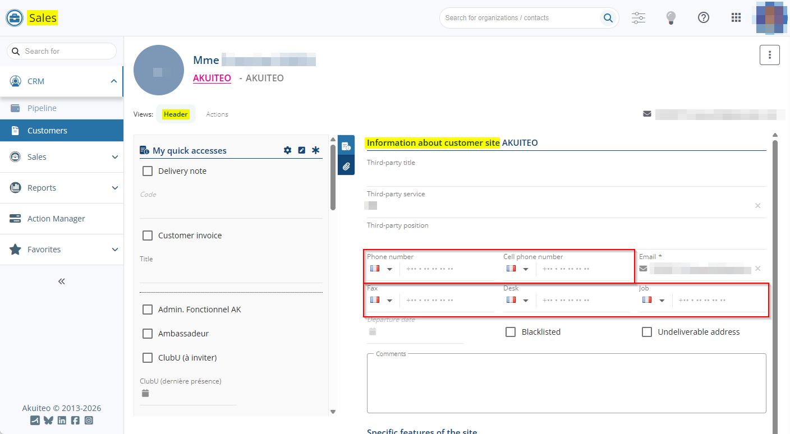Open the lightbulb tips icon

pyautogui.click(x=670, y=18)
